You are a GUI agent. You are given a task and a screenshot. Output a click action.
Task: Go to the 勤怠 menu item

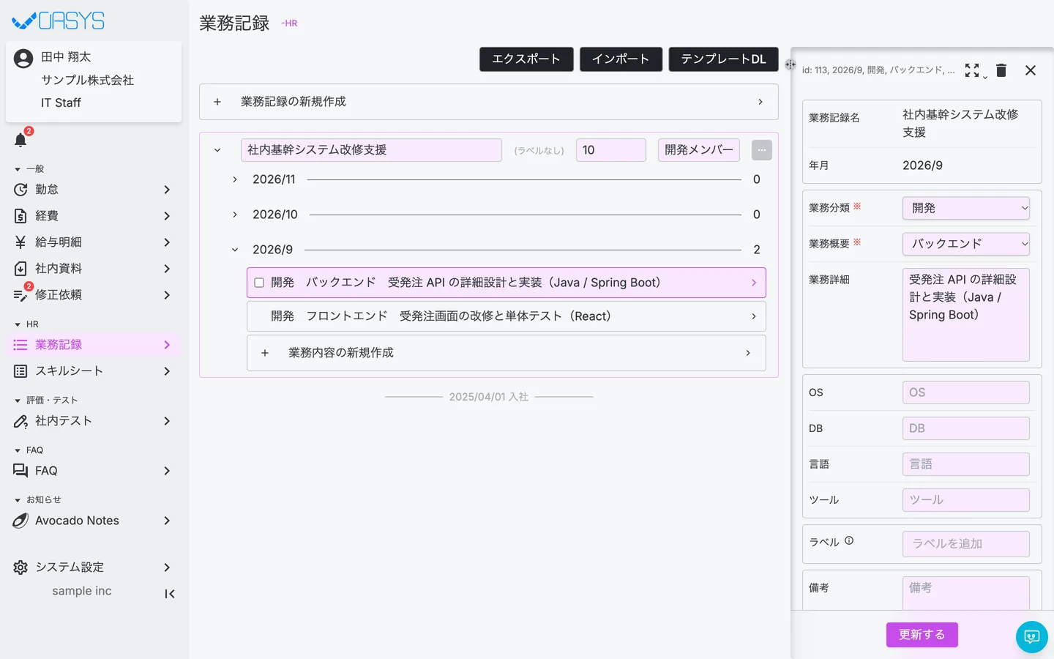94,190
